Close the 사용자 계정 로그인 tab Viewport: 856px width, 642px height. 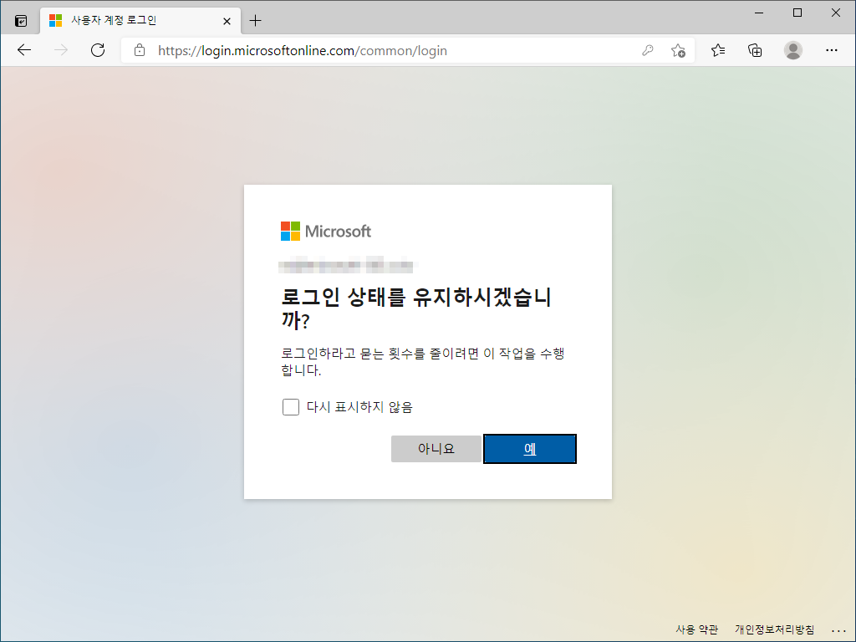(227, 21)
